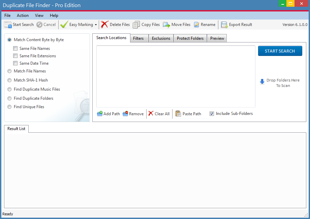Click the Delete Files red X icon
310x219 pixels.
[x=104, y=25]
